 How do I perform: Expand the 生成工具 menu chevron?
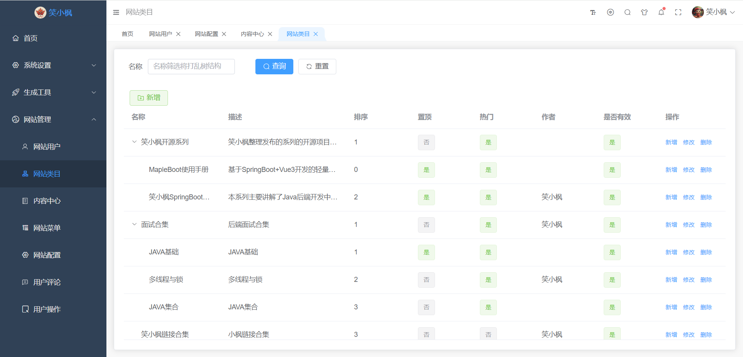coord(94,92)
